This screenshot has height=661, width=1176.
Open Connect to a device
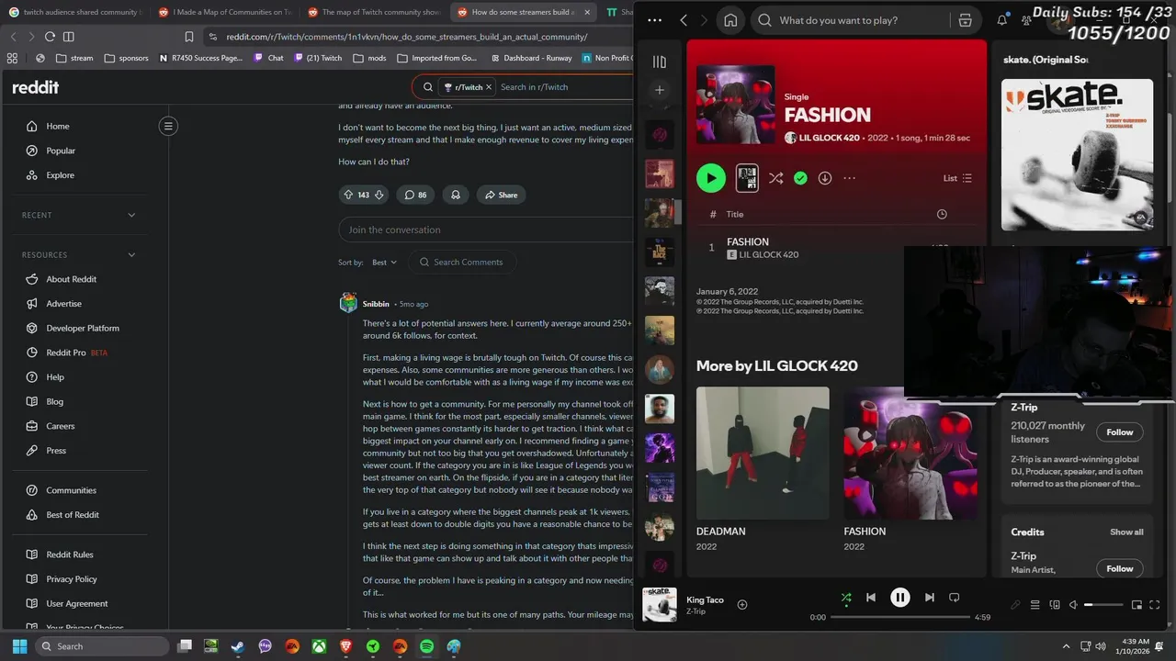coord(1055,605)
